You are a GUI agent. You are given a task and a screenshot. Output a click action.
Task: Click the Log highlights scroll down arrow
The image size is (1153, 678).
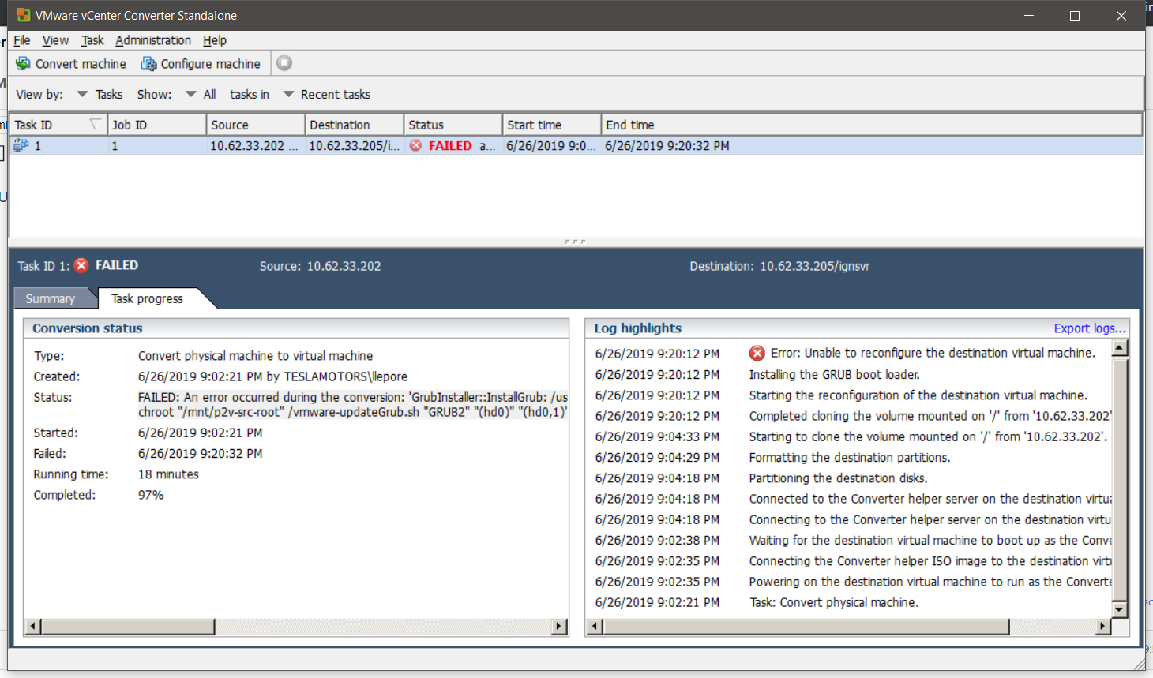coord(1119,609)
